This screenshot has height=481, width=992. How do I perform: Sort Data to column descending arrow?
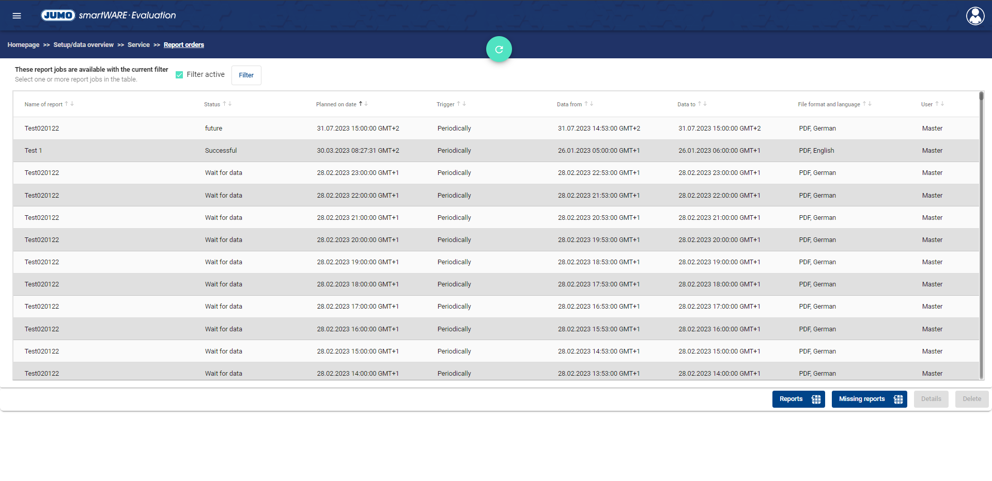pyautogui.click(x=705, y=104)
